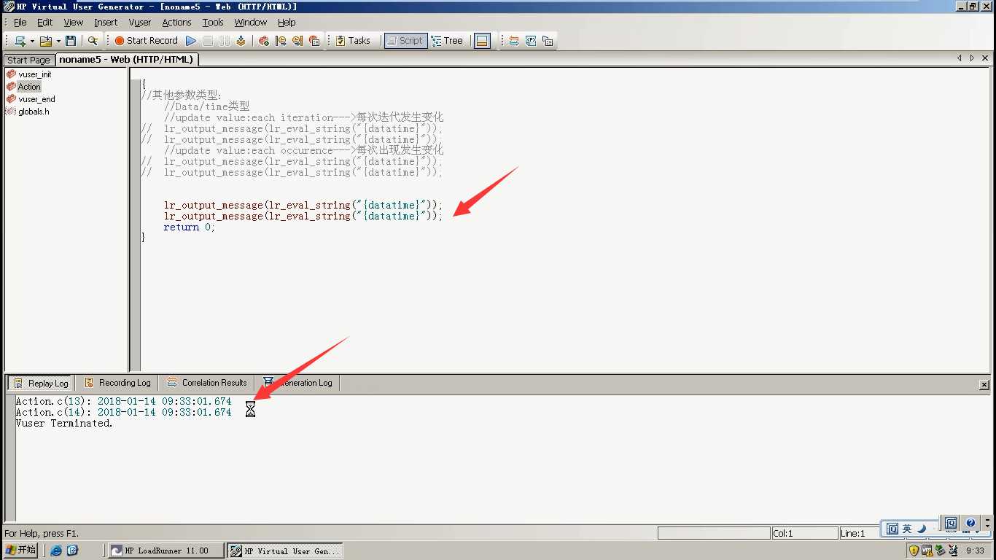Click the Compile script icon
This screenshot has height=560, width=996.
[x=241, y=41]
